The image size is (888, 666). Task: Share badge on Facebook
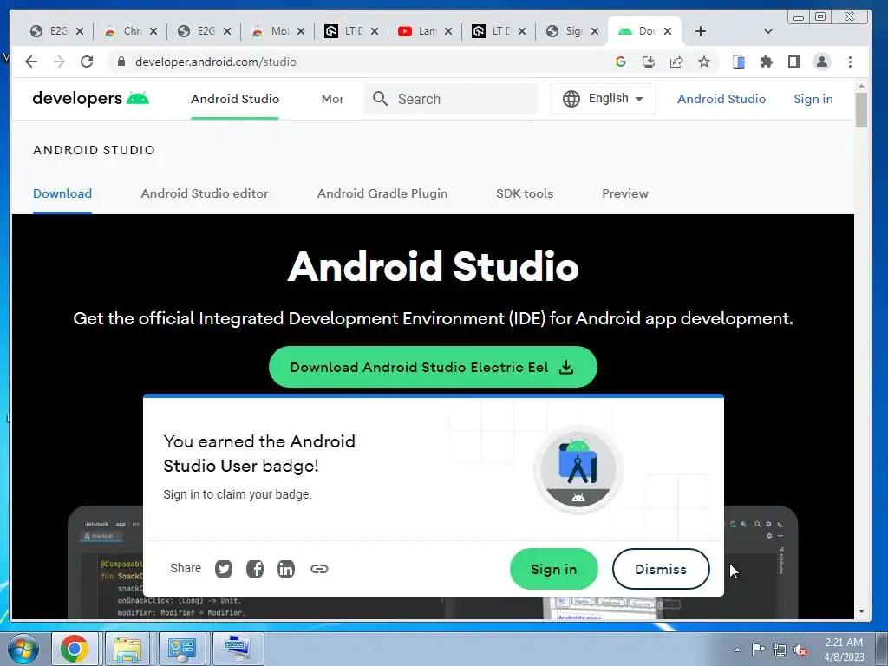(255, 569)
